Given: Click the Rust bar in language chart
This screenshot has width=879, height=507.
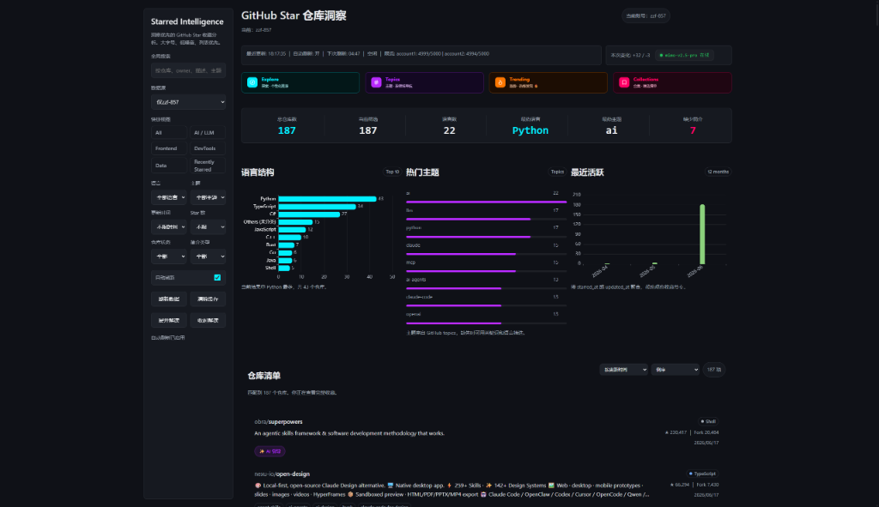Looking at the screenshot, I should point(287,244).
